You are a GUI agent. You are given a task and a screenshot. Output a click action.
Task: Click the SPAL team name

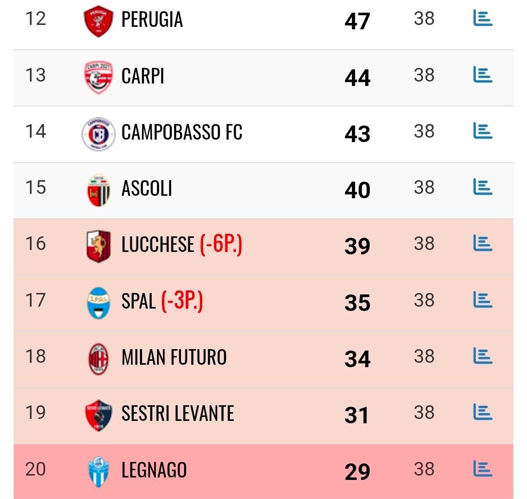coord(139,302)
